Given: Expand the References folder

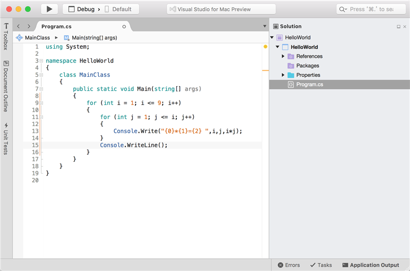Looking at the screenshot, I should pos(283,56).
